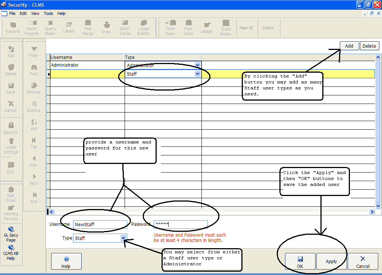
Task: Click the vertical scrollbar down arrow
Action: tap(378, 206)
